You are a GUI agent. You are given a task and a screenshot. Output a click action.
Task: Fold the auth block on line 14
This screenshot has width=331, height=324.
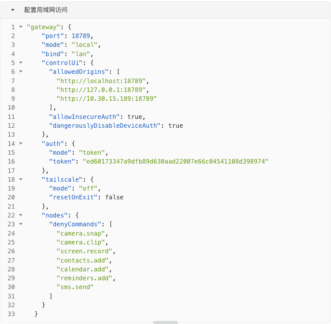coord(21,144)
